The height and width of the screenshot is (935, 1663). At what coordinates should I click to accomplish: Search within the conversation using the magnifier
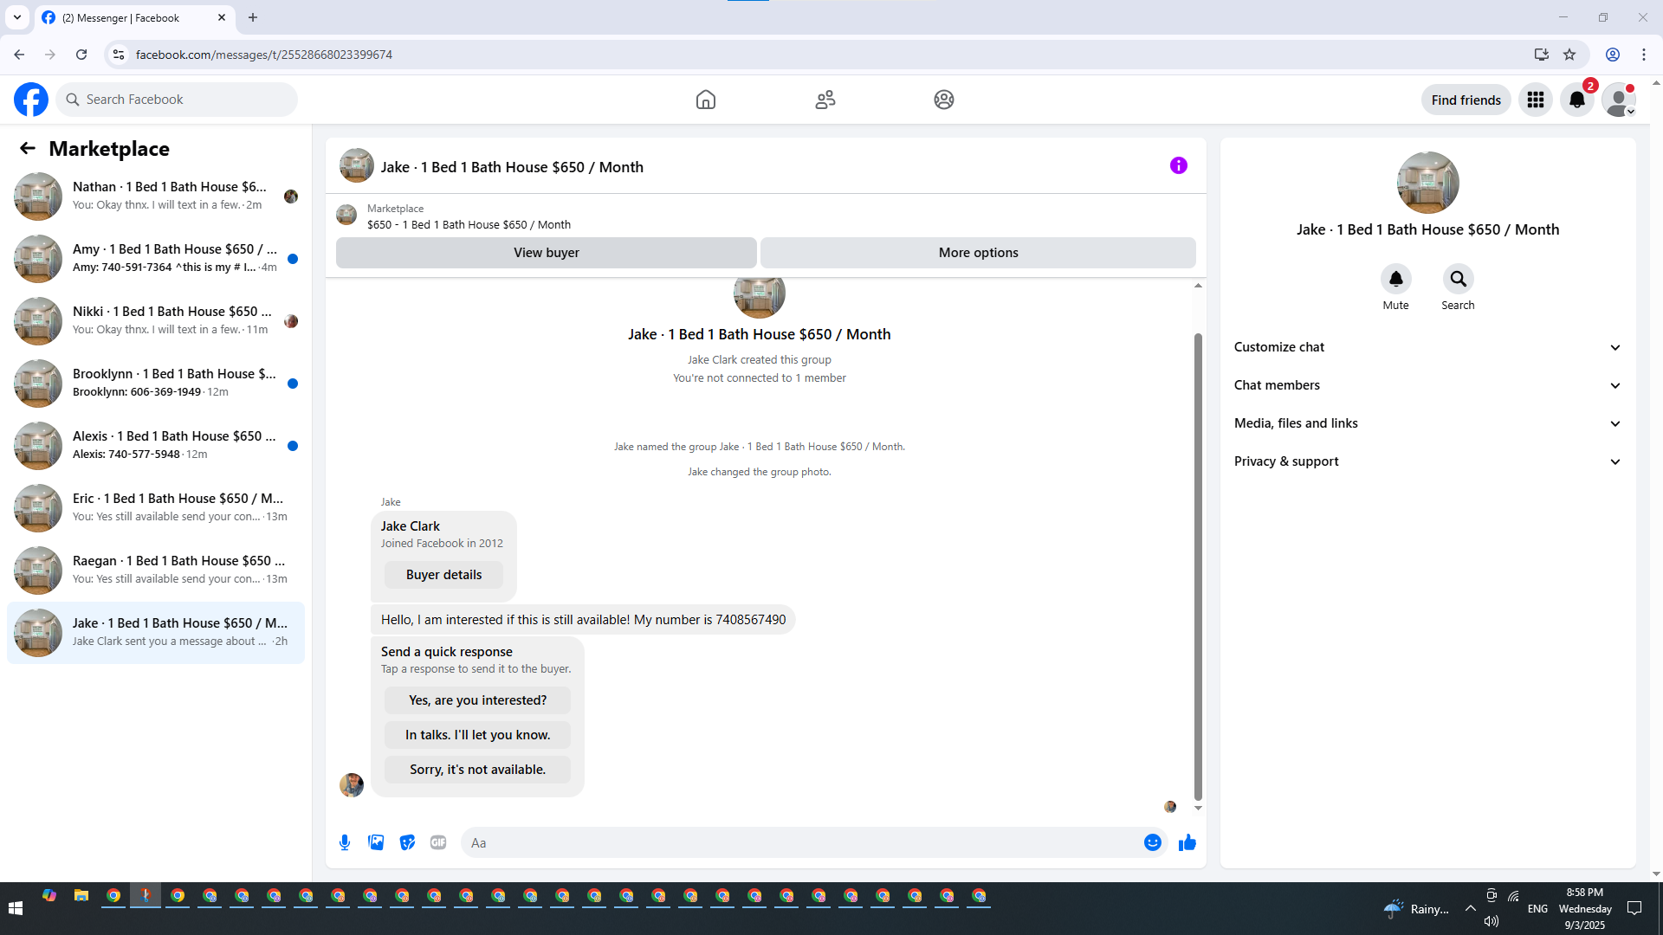point(1459,279)
